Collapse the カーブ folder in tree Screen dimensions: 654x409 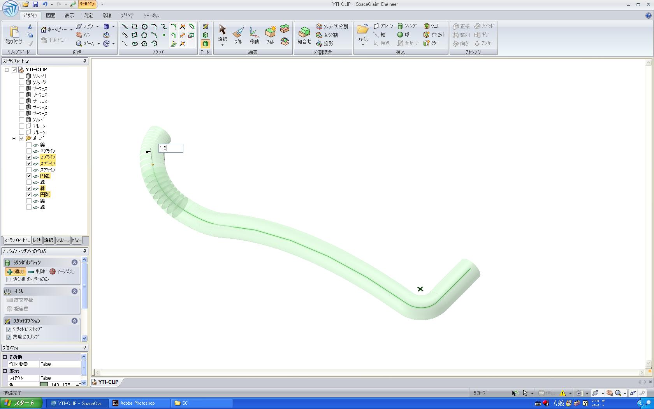pyautogui.click(x=14, y=139)
